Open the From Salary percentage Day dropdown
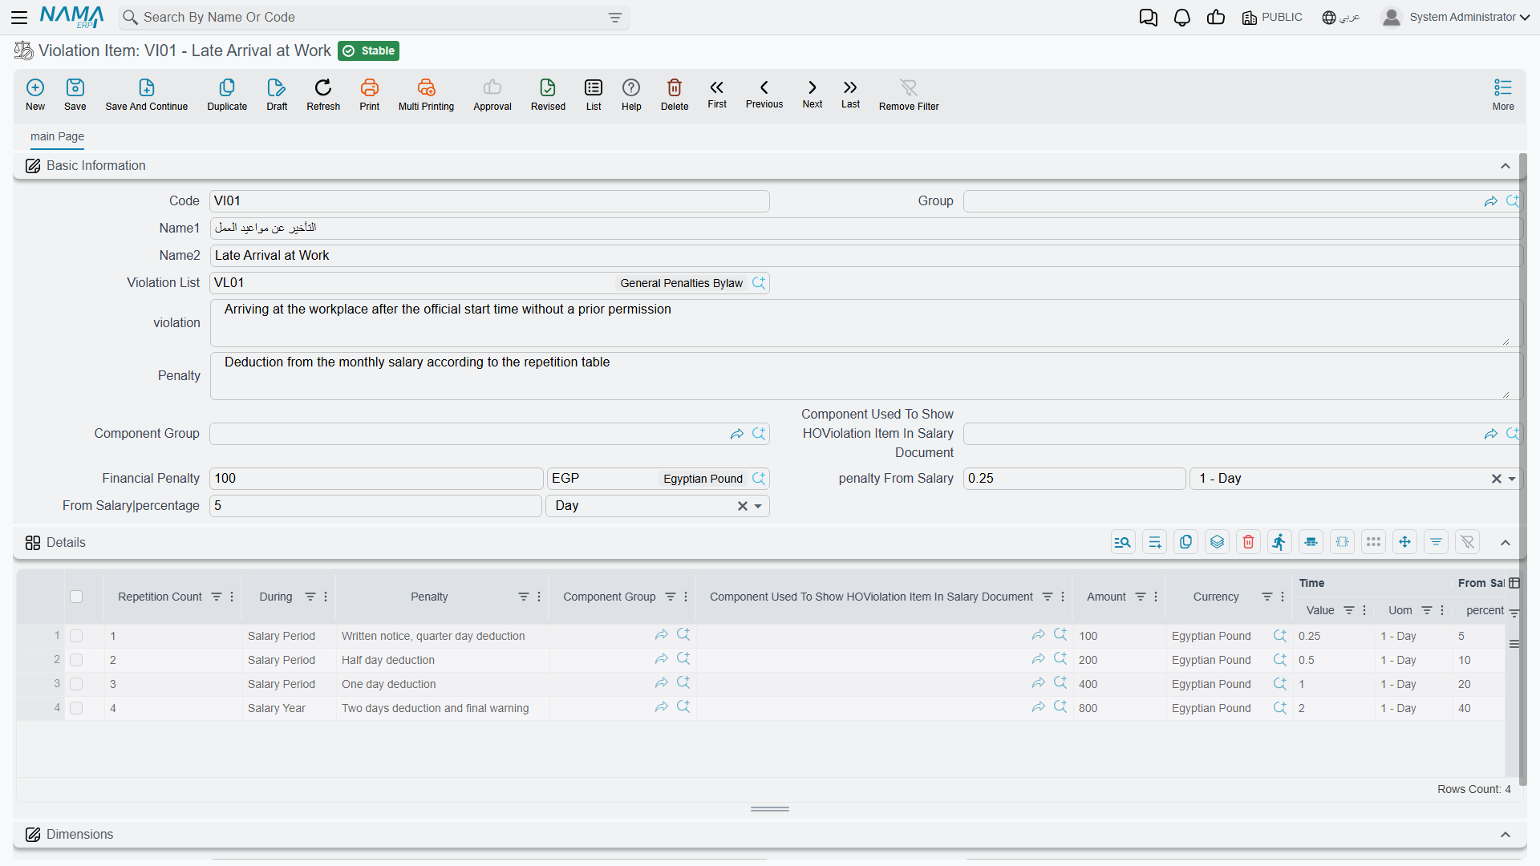 click(x=758, y=506)
